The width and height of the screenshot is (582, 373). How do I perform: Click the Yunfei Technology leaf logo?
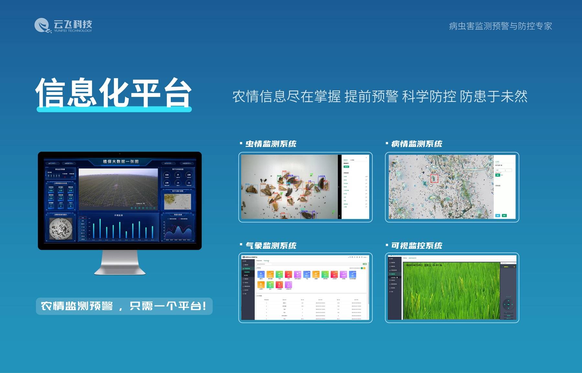point(42,25)
